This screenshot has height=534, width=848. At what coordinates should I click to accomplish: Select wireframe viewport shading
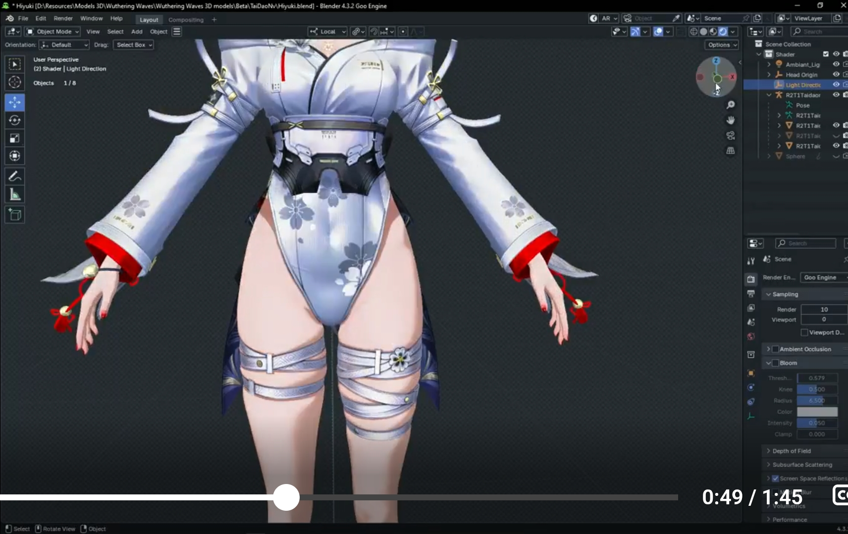693,32
